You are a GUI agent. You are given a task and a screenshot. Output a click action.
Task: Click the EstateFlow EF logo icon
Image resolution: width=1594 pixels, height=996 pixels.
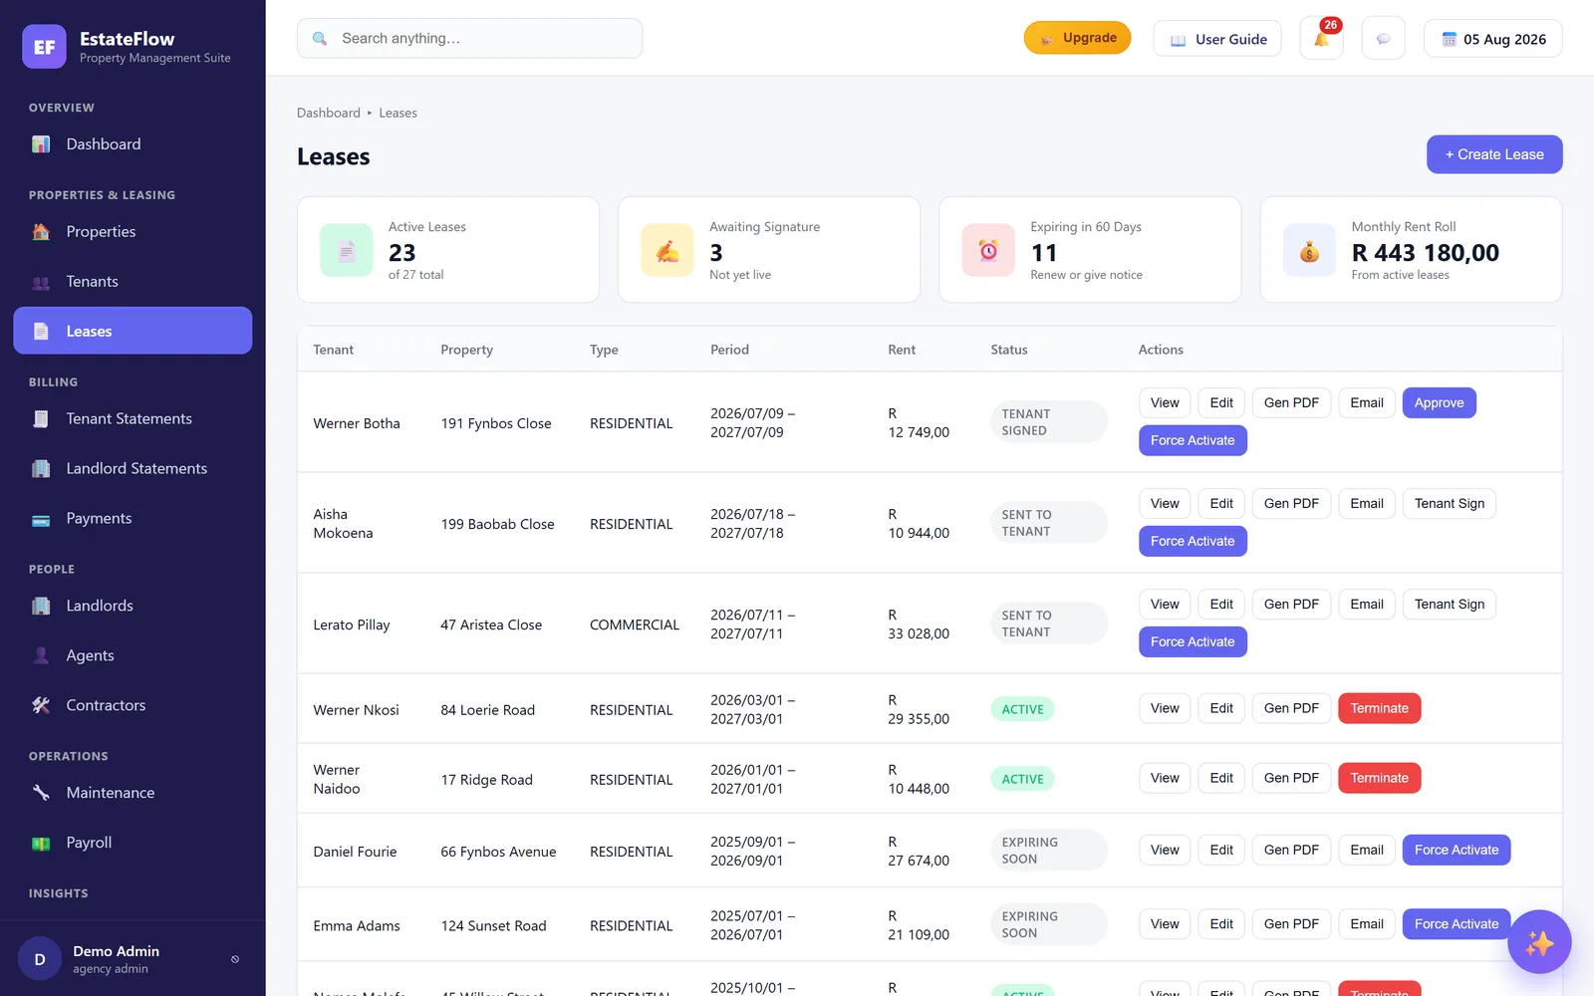point(44,47)
